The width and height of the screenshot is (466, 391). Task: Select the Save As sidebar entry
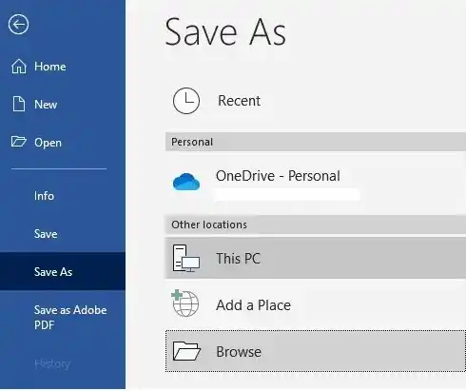point(63,271)
